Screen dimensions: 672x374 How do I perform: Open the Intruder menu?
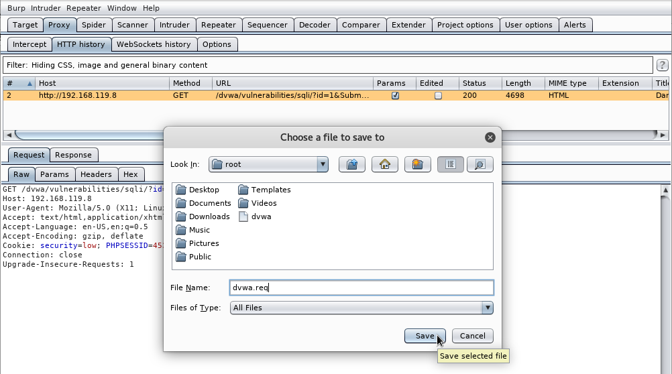pos(46,8)
